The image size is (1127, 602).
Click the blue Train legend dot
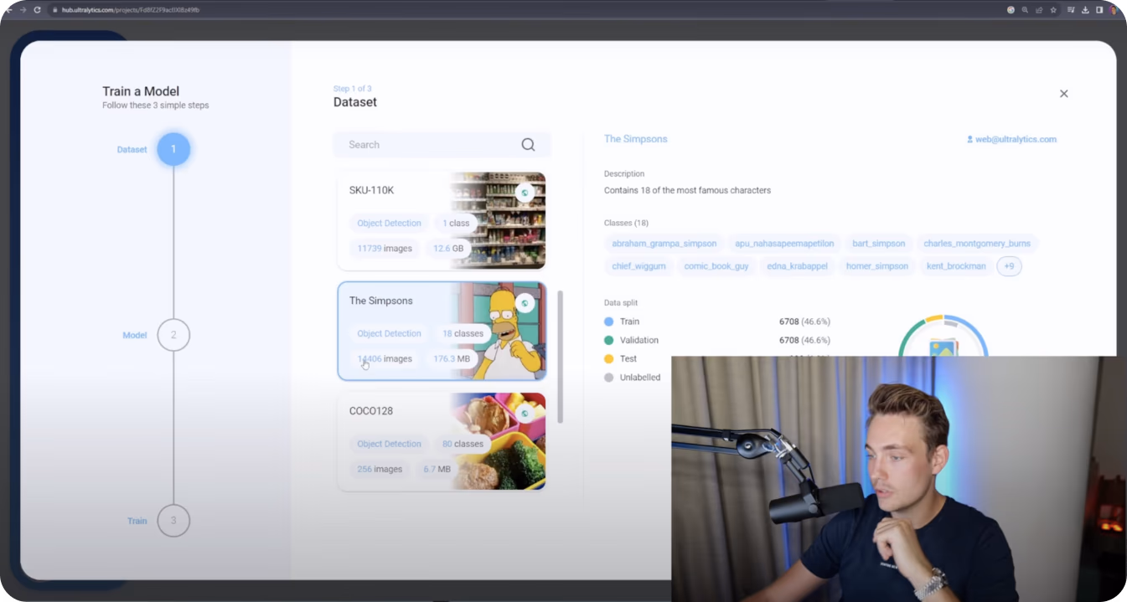coord(609,322)
